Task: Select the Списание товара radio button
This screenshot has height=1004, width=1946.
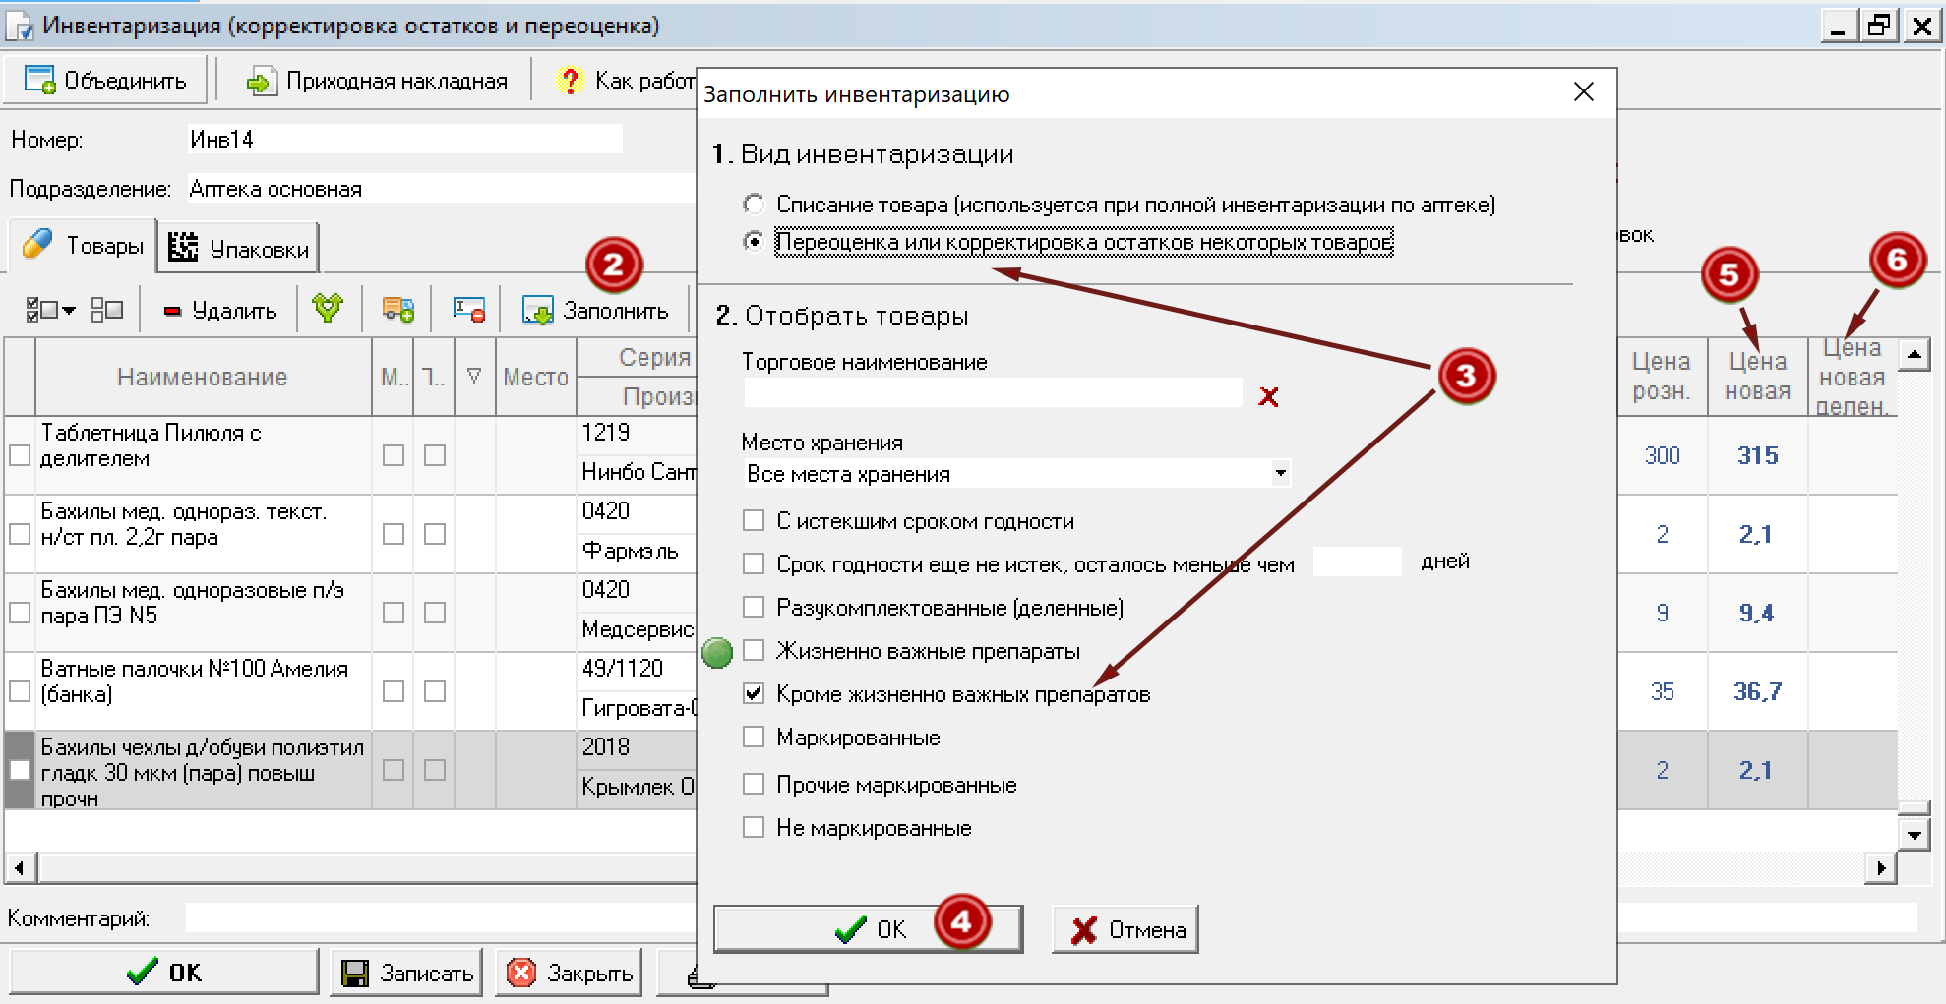Action: (x=754, y=204)
